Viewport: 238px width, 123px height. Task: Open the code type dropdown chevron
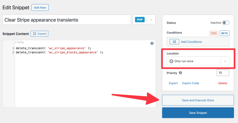151,20
